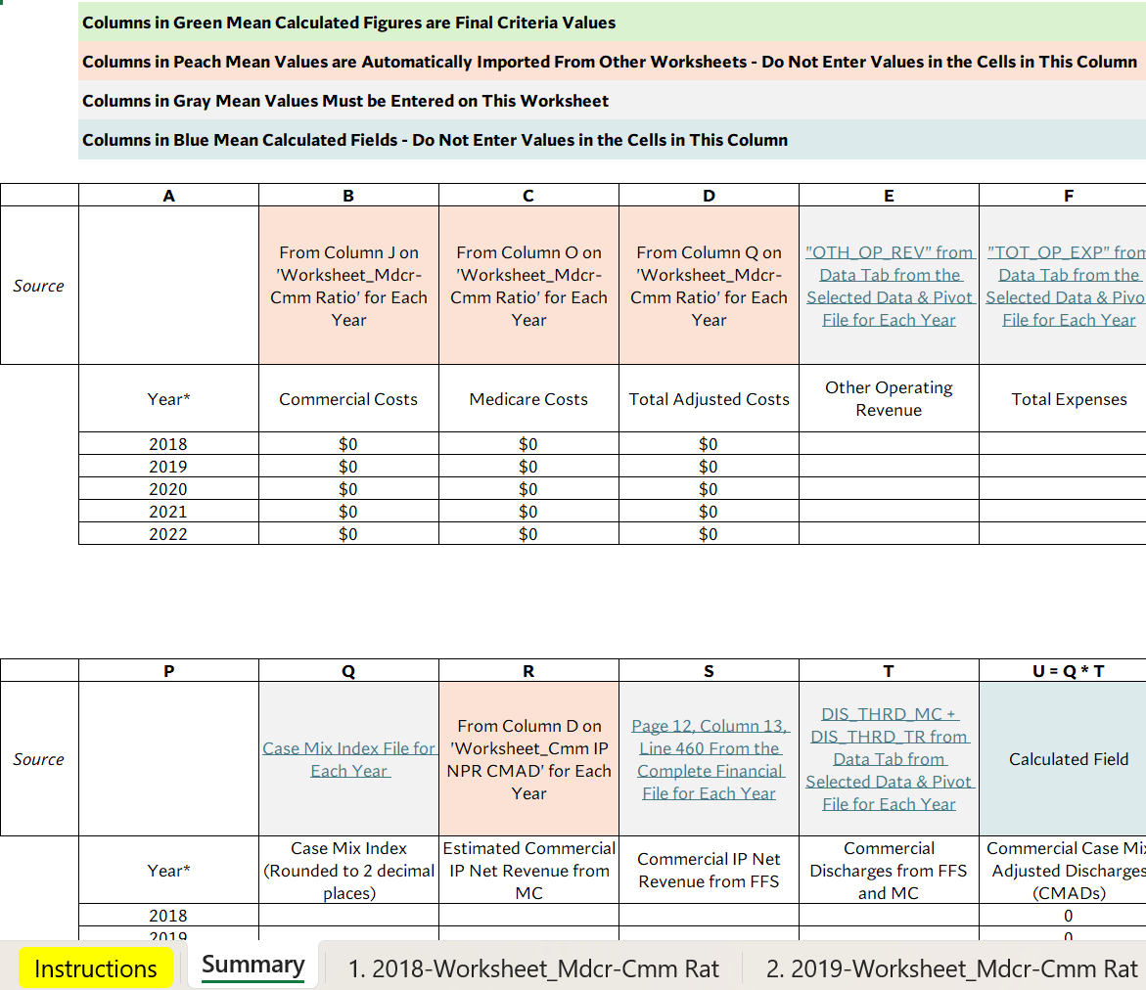The width and height of the screenshot is (1146, 990).
Task: Click the Estimated Commercial IP Net Revenue from MC header
Action: click(x=528, y=871)
